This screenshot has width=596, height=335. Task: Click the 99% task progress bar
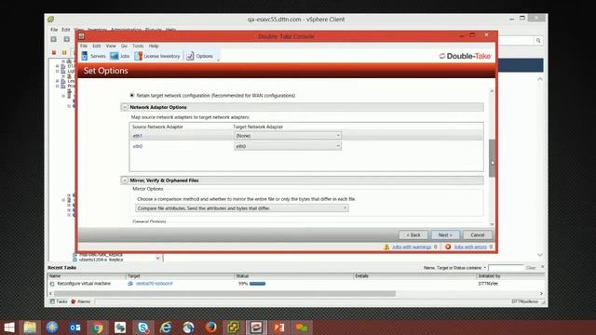(x=257, y=284)
